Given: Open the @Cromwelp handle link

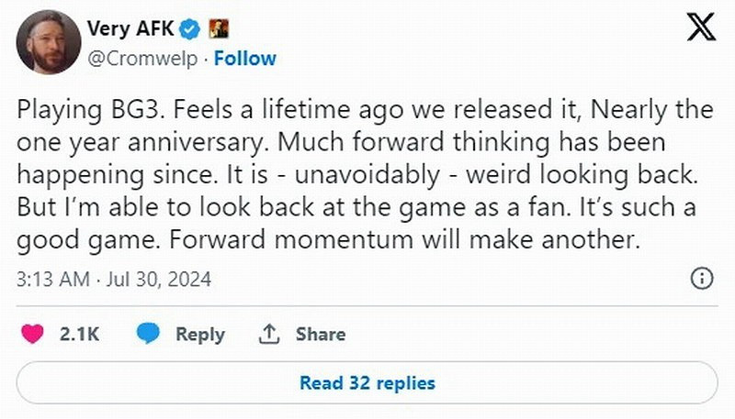Looking at the screenshot, I should [145, 58].
